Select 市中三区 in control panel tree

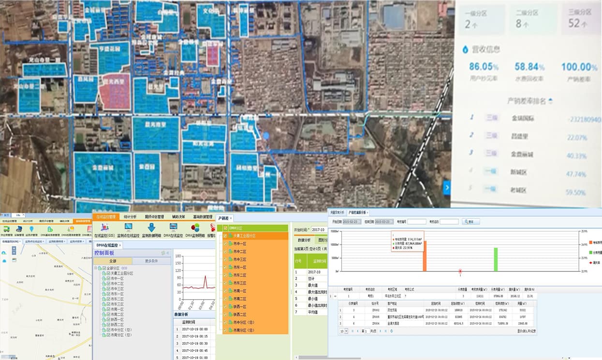click(x=117, y=289)
